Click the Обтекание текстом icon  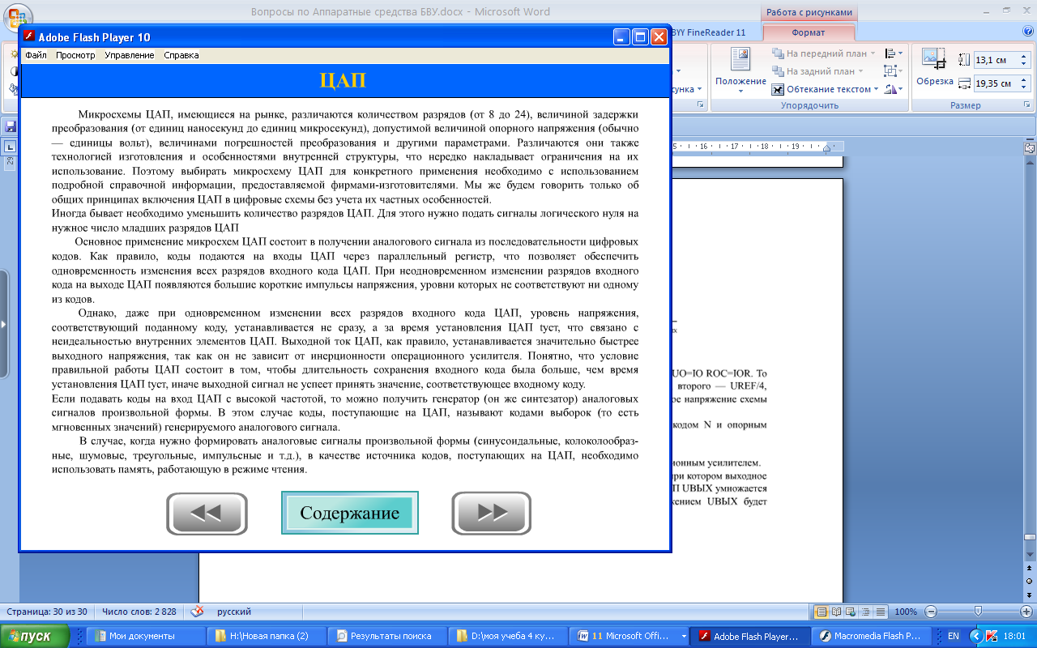click(778, 89)
